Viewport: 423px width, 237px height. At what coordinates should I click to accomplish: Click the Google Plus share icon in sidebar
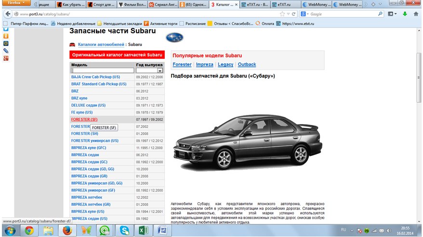[x=6, y=58]
